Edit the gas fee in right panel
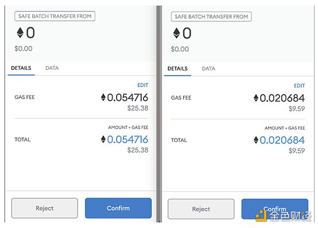The height and width of the screenshot is (228, 318). [299, 86]
